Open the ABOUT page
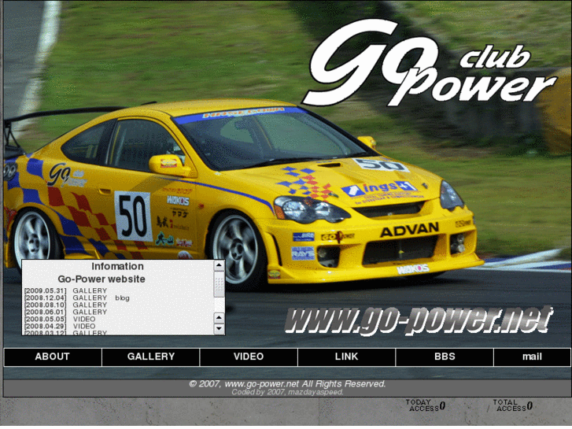This screenshot has height=429, width=572. (53, 357)
